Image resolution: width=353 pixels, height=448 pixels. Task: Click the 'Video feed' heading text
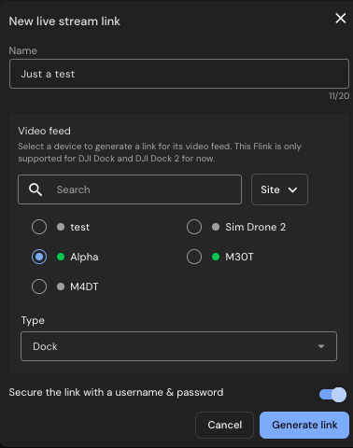coord(44,131)
